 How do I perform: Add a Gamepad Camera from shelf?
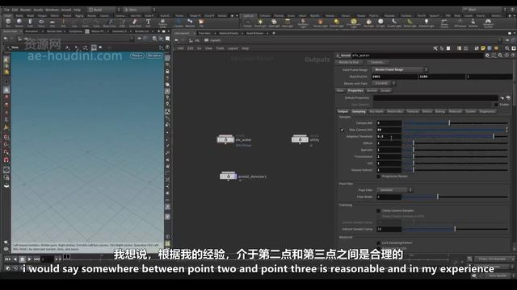(x=488, y=23)
